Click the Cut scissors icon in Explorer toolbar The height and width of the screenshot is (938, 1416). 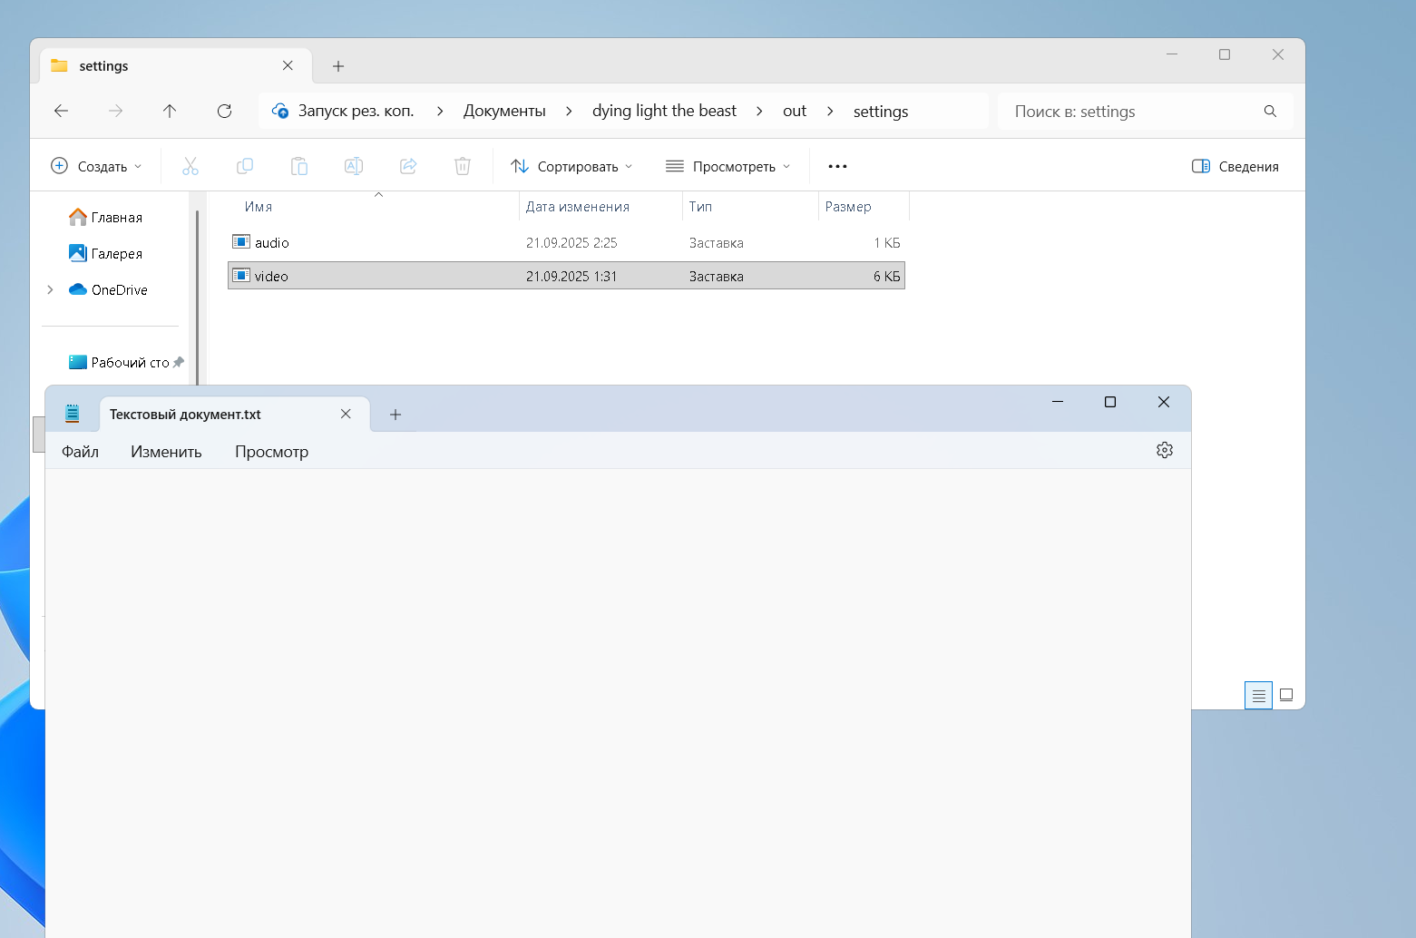click(x=190, y=166)
